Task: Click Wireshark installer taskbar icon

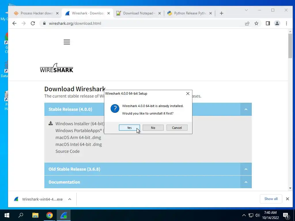Action: [64, 215]
